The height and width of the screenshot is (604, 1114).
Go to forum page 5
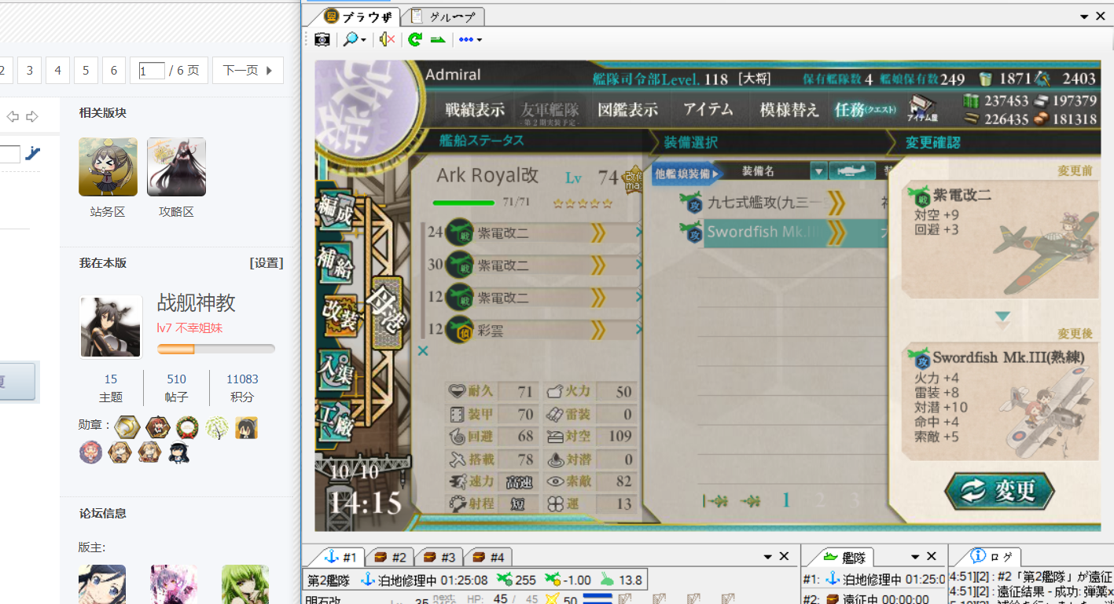point(86,71)
